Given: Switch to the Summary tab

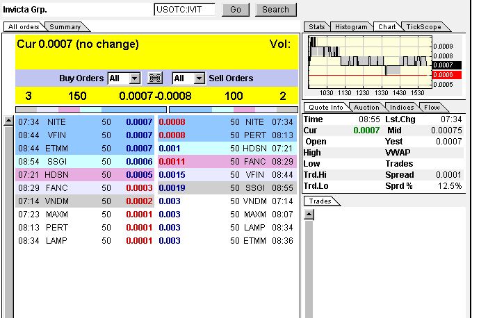Looking at the screenshot, I should click(x=65, y=27).
